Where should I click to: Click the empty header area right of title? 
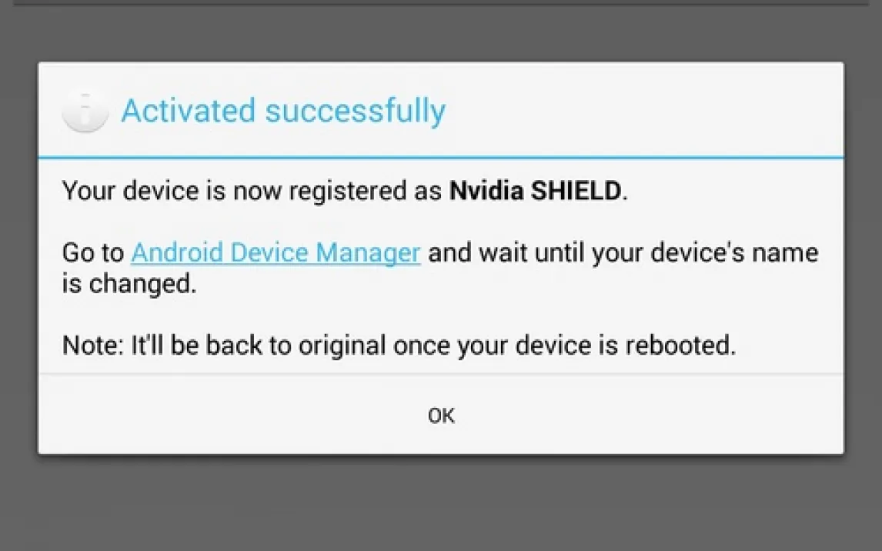click(646, 111)
